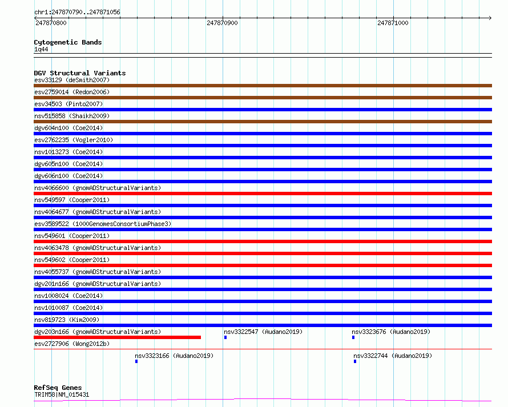This screenshot has width=508, height=407.
Task: Click the red bar for nsv4066600
Action: [x=263, y=194]
